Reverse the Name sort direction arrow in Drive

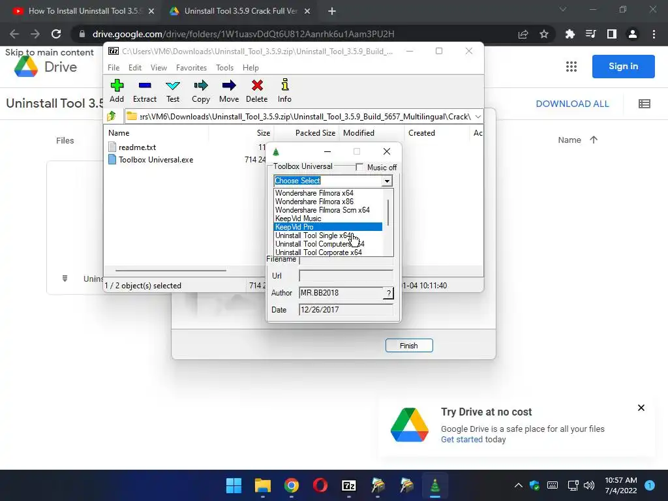point(594,140)
